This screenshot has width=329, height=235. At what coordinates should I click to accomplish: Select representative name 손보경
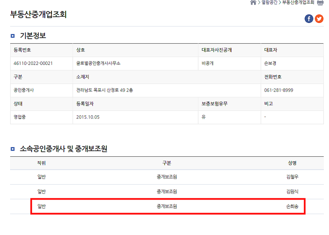(x=270, y=64)
